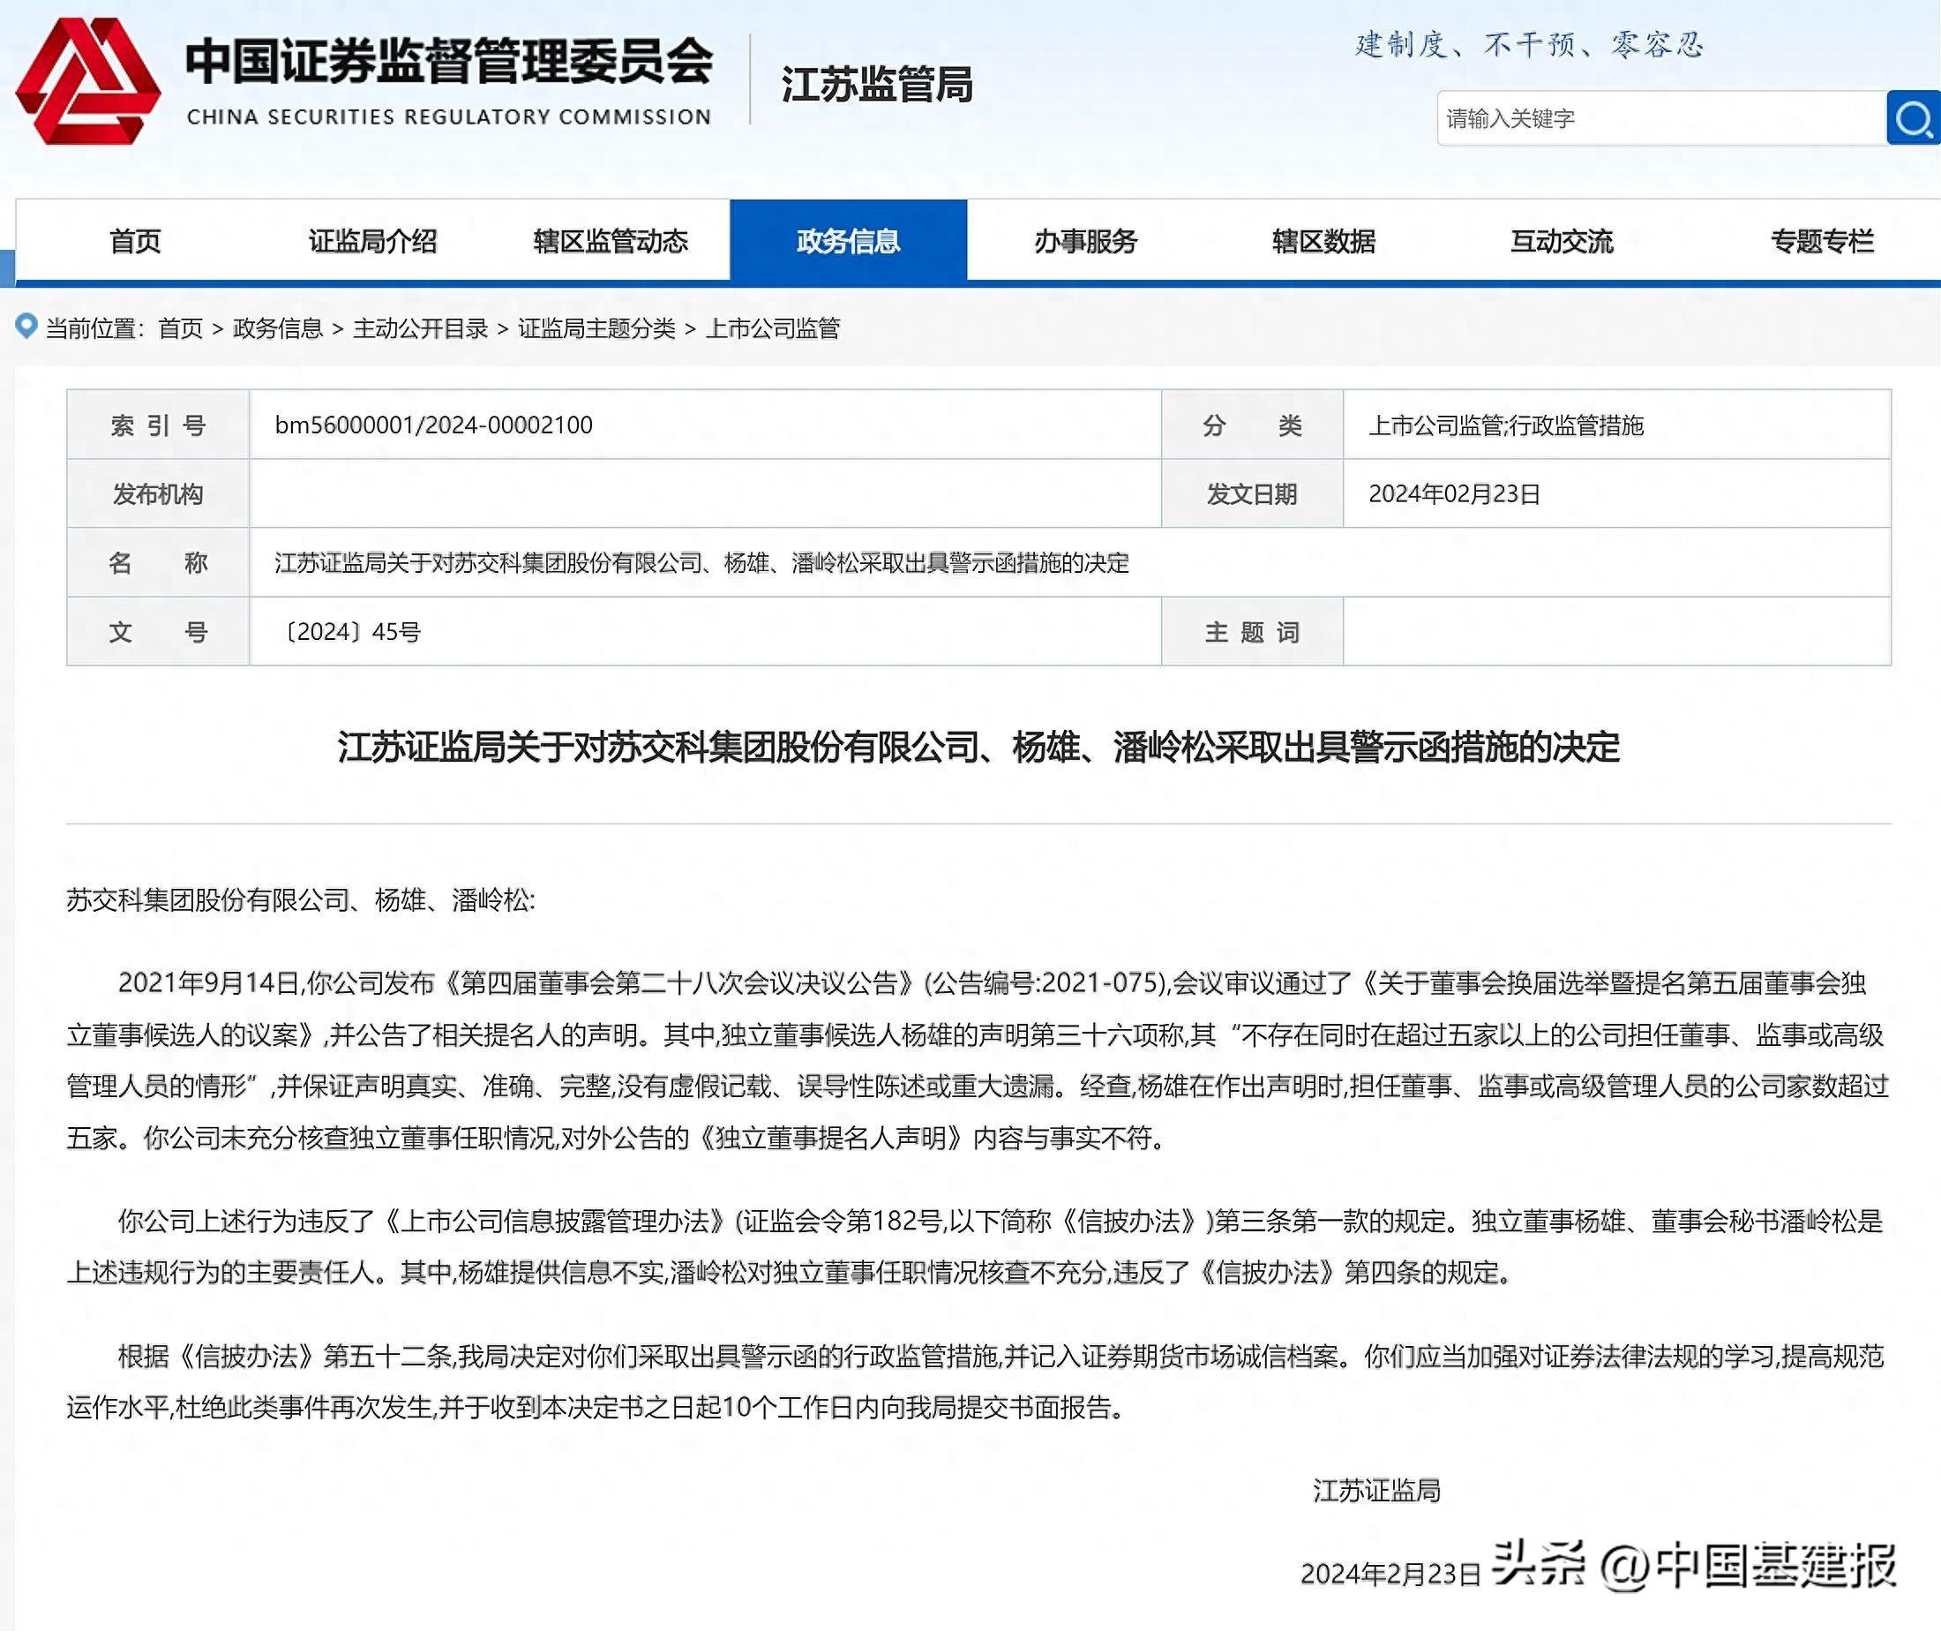Open the 办事服务 navigation tab
The image size is (1941, 1632).
point(1085,242)
